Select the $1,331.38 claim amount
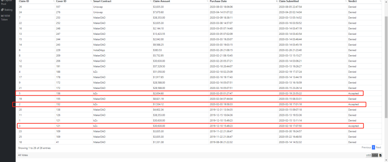 click(158, 143)
